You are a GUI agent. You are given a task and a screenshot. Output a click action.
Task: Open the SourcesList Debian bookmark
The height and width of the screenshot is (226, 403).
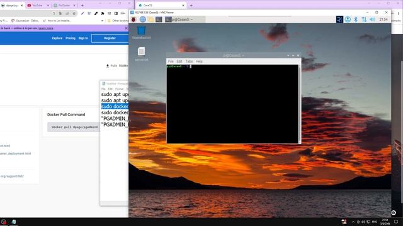[x=25, y=21]
